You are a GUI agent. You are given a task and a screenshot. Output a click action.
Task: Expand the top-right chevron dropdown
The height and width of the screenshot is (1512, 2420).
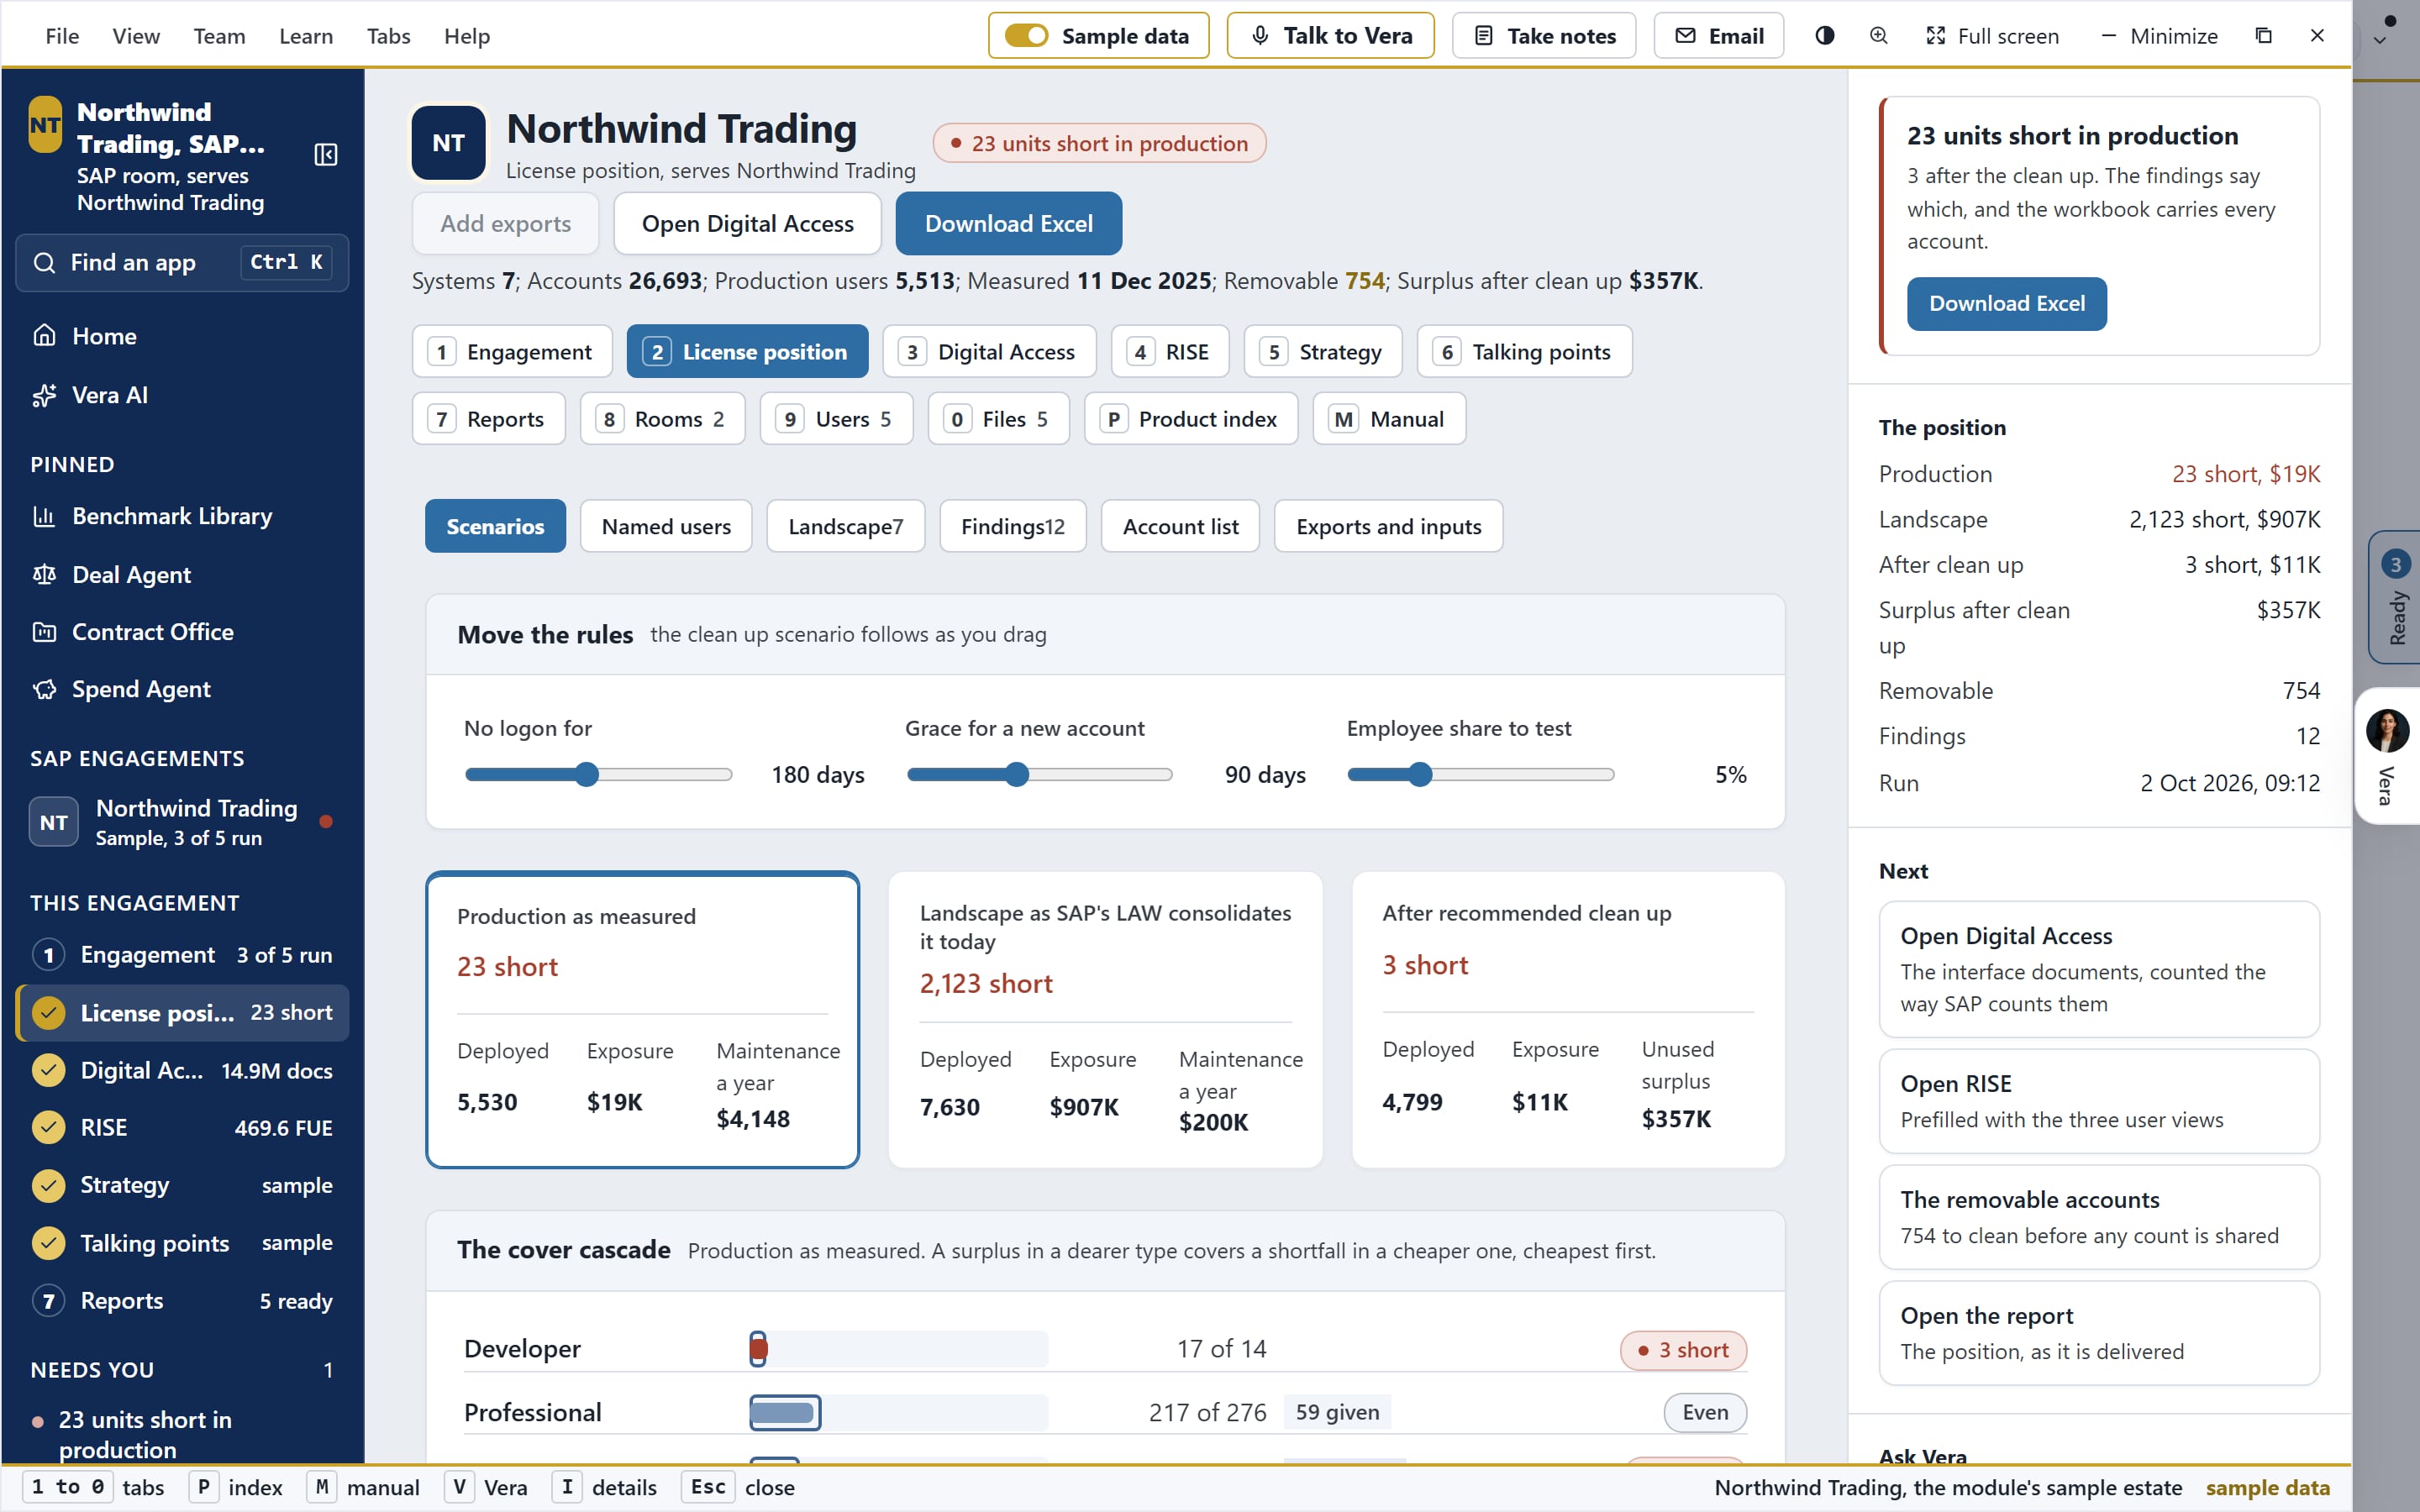click(x=2380, y=41)
